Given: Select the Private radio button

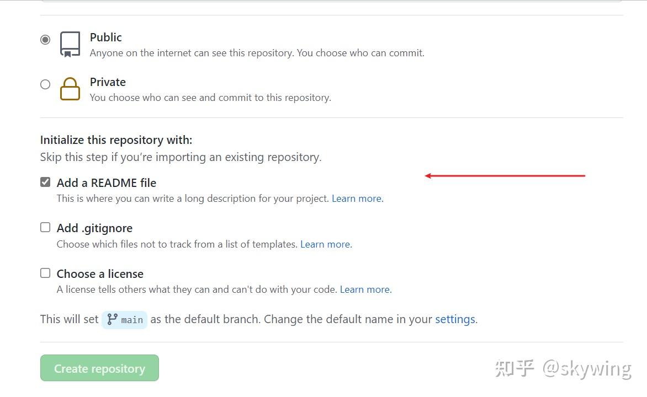Looking at the screenshot, I should tap(45, 84).
